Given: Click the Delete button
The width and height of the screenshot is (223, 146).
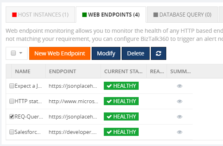Looking at the screenshot, I should pyautogui.click(x=135, y=53).
